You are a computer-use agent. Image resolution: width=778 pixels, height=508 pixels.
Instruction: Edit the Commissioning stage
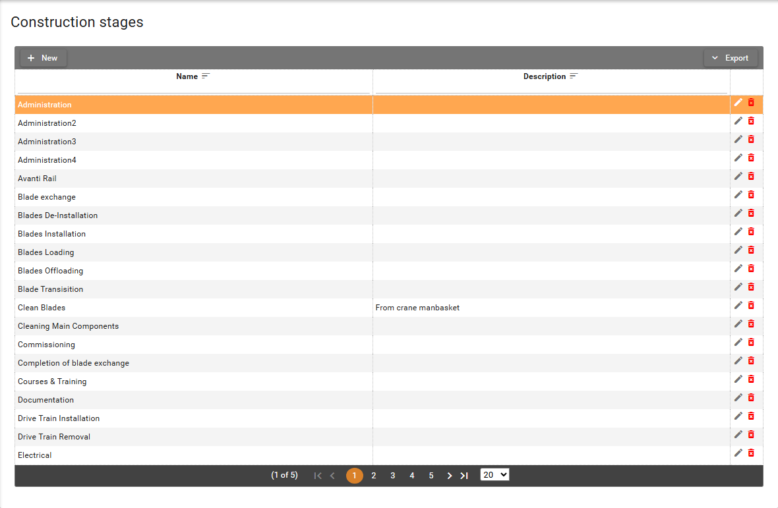coord(738,342)
